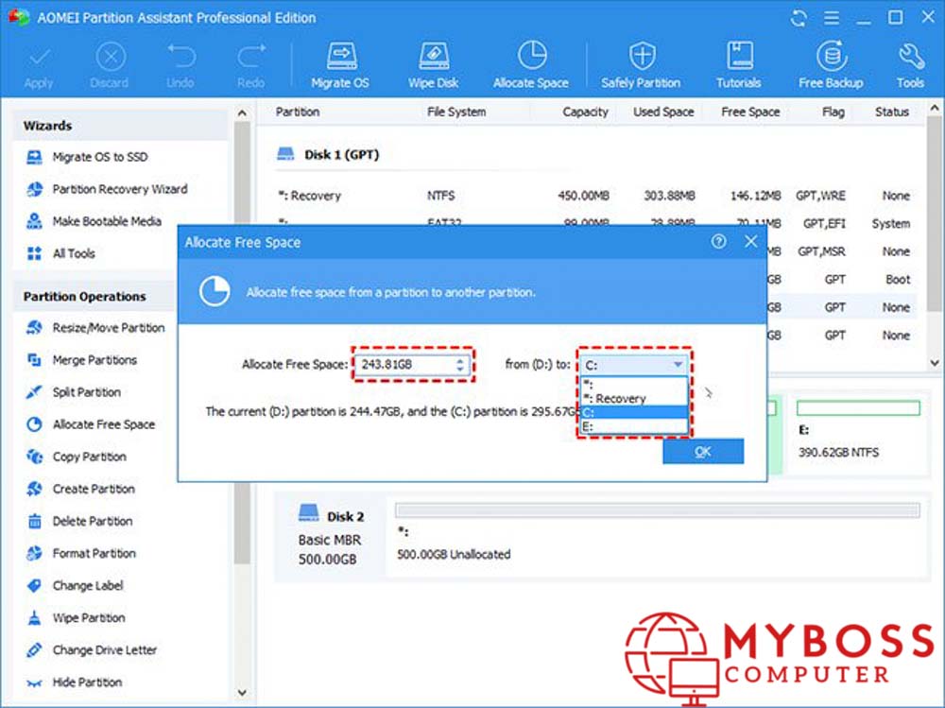
Task: Click the Allocate Free Space size field
Action: (x=404, y=365)
